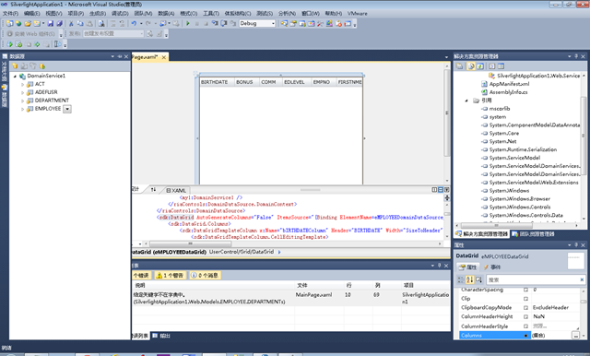The width and height of the screenshot is (590, 356).
Task: Open the publish settings combo box
Action: coord(113,33)
